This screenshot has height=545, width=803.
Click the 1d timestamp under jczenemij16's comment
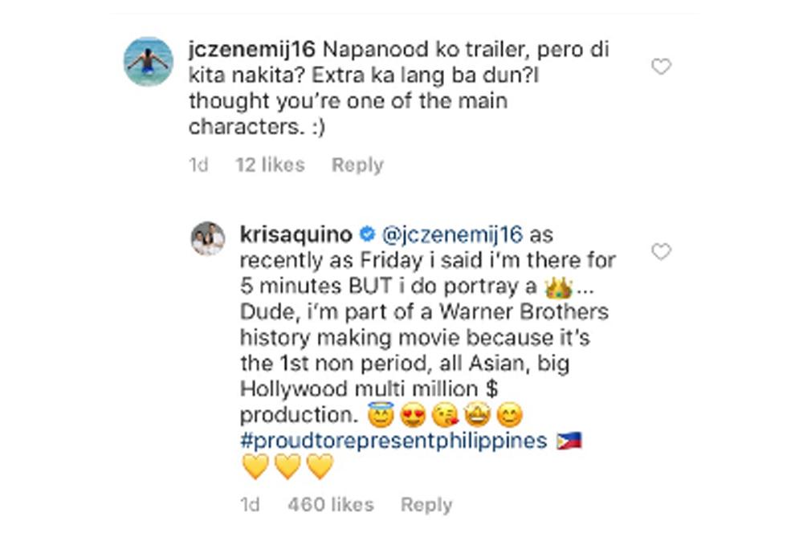[x=198, y=165]
